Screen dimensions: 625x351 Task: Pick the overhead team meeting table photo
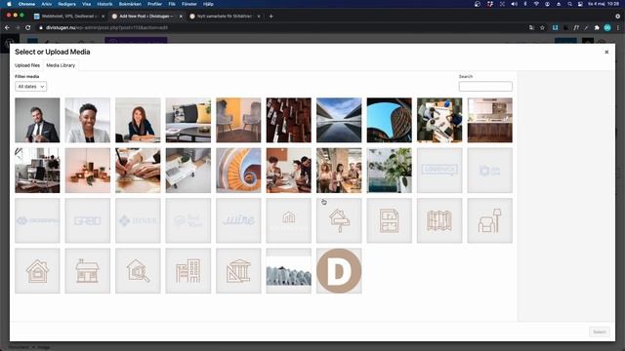439,120
